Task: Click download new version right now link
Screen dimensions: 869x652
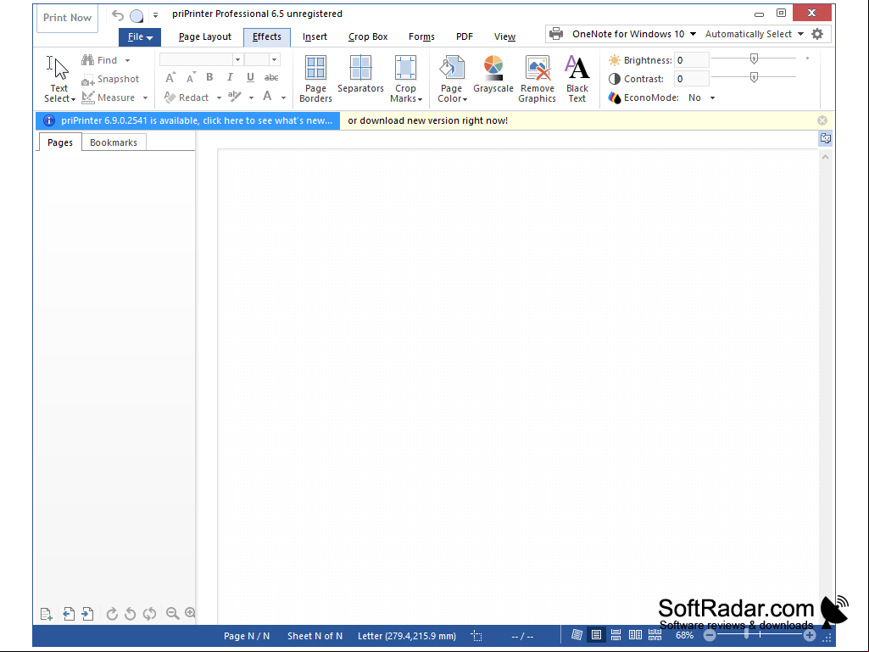Action: pos(428,121)
